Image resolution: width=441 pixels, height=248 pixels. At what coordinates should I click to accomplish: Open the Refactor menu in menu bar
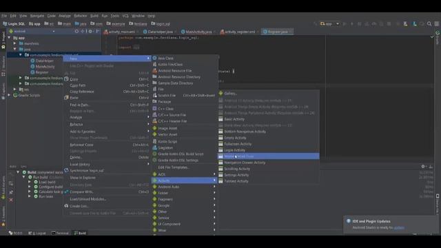click(x=81, y=16)
